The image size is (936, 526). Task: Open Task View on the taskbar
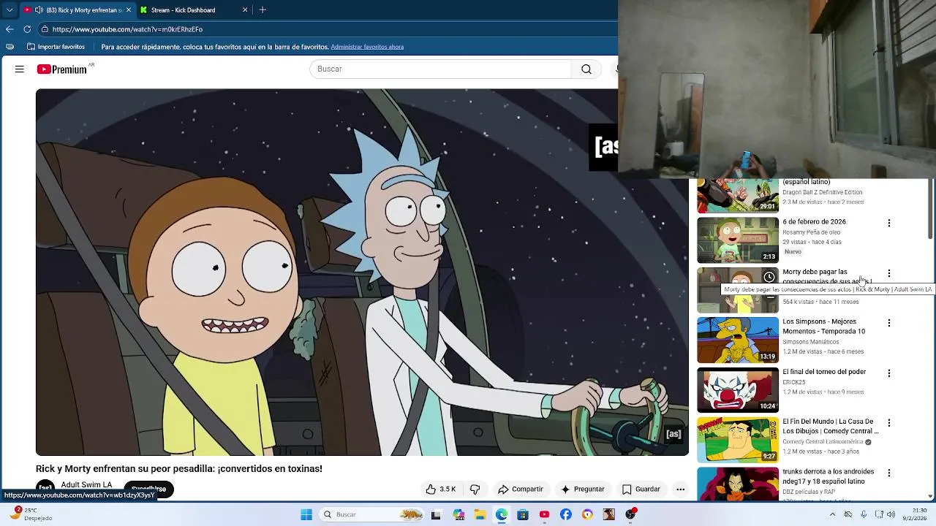436,514
